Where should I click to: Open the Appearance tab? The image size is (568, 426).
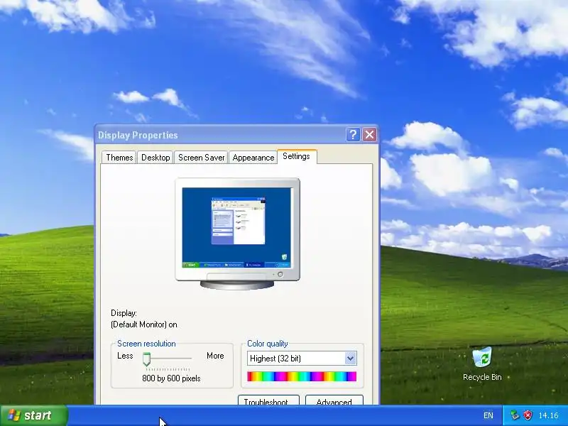tap(253, 158)
